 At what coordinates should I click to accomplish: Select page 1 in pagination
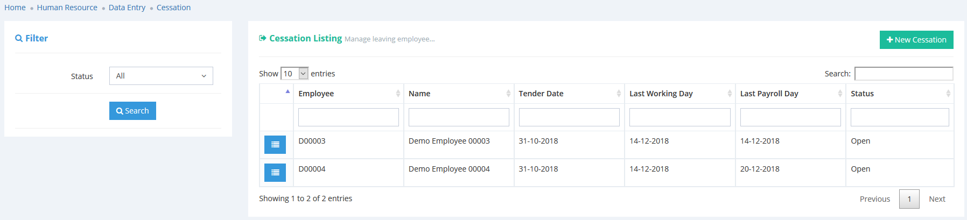tap(909, 199)
